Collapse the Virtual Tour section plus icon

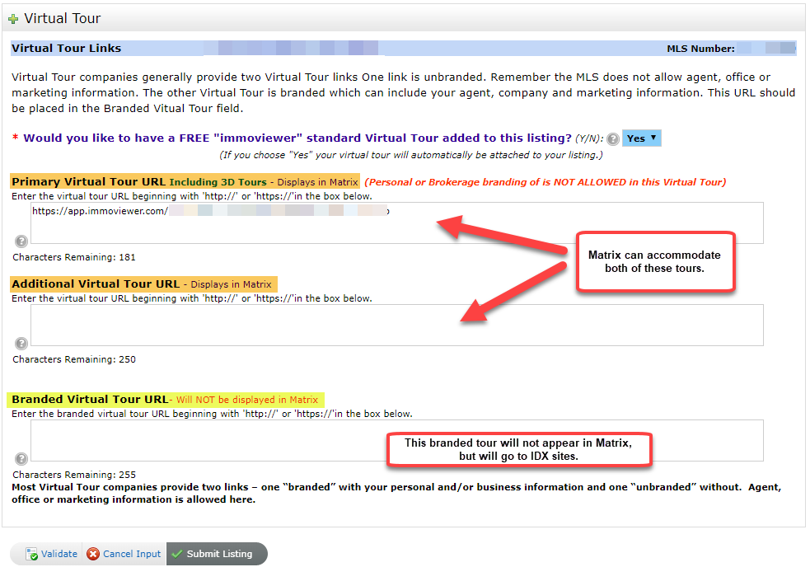[x=13, y=19]
